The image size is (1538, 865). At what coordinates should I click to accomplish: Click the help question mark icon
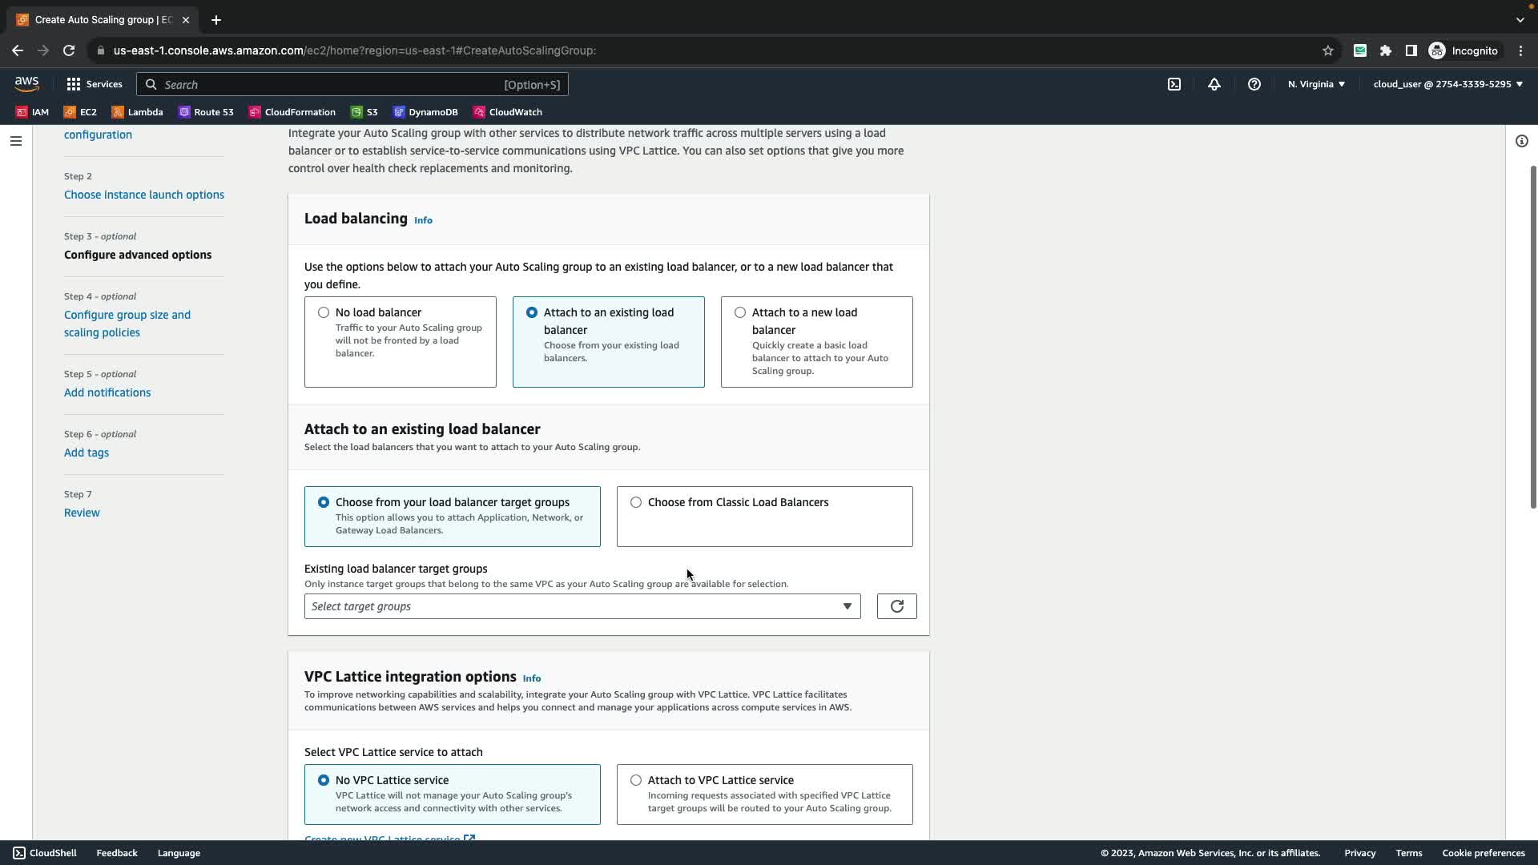click(1254, 84)
